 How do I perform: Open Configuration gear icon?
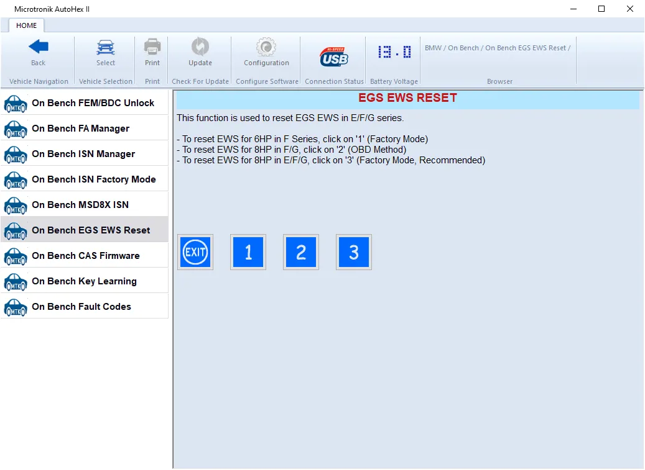[266, 47]
